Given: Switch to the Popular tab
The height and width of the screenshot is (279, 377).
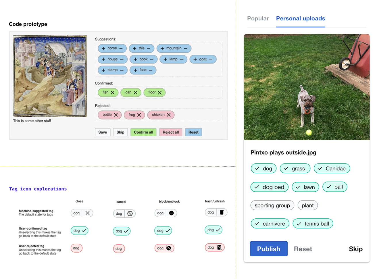Looking at the screenshot, I should [258, 18].
